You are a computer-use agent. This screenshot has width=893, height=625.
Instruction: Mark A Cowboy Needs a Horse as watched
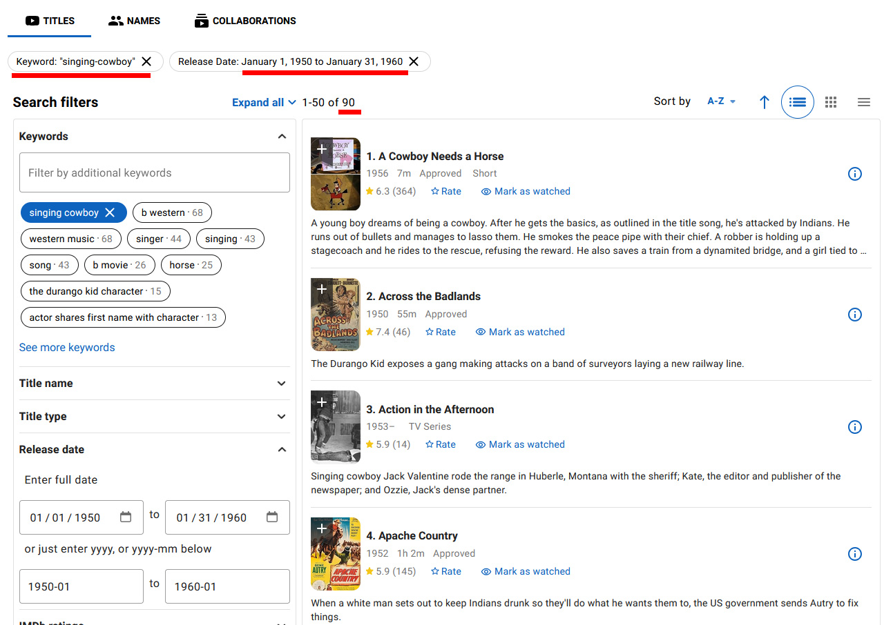[x=526, y=191]
